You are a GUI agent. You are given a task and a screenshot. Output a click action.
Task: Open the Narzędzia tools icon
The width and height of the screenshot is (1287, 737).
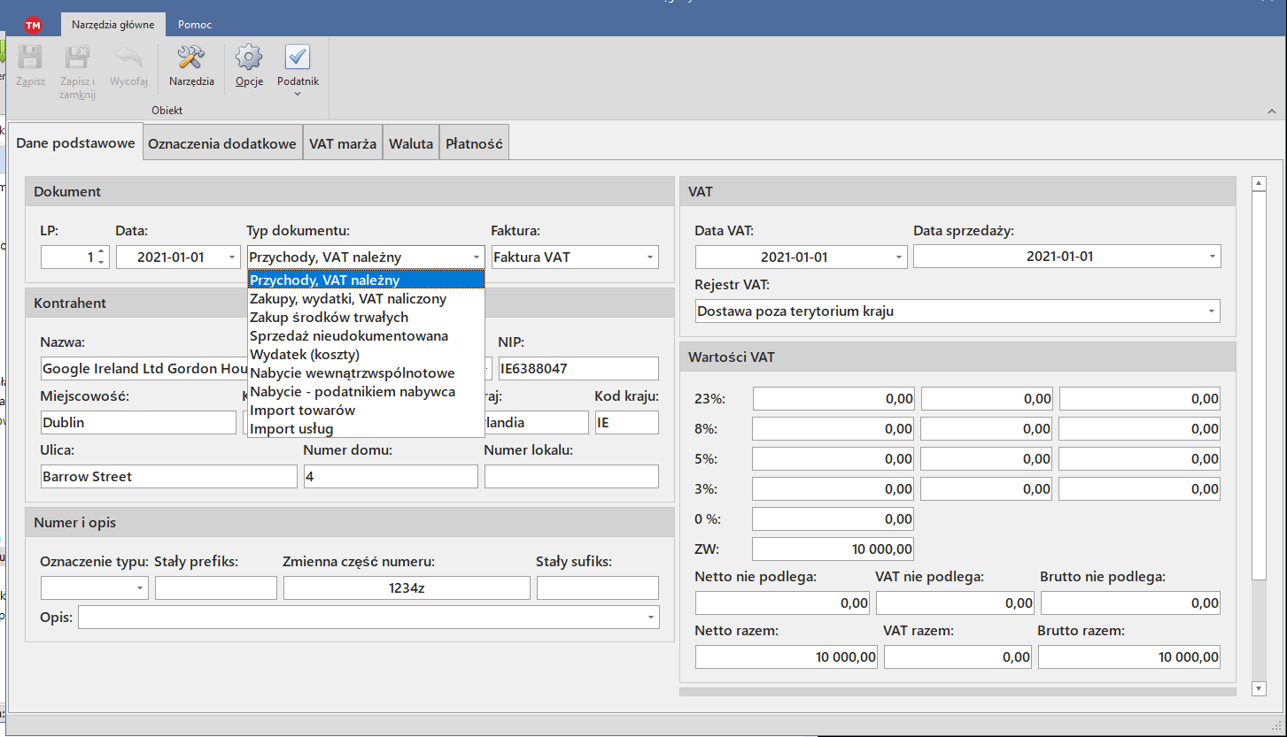point(191,59)
